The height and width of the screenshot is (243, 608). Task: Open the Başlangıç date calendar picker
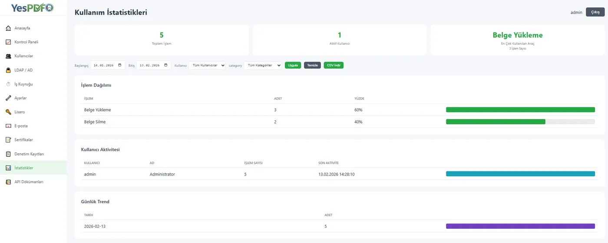tap(120, 65)
